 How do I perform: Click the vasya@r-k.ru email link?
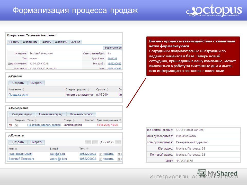58,159
